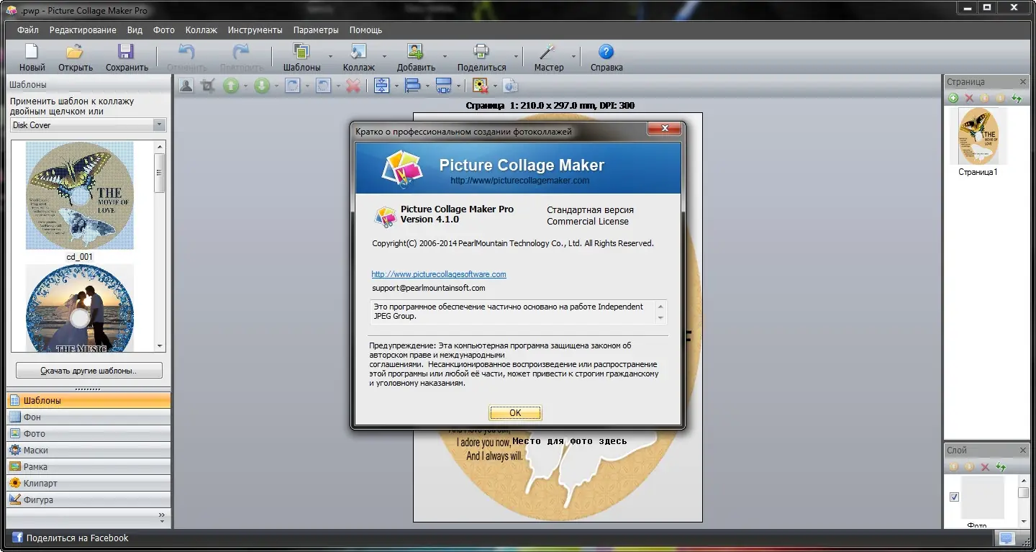The image size is (1036, 552).
Task: Click the photo info properties icon
Action: tap(510, 86)
